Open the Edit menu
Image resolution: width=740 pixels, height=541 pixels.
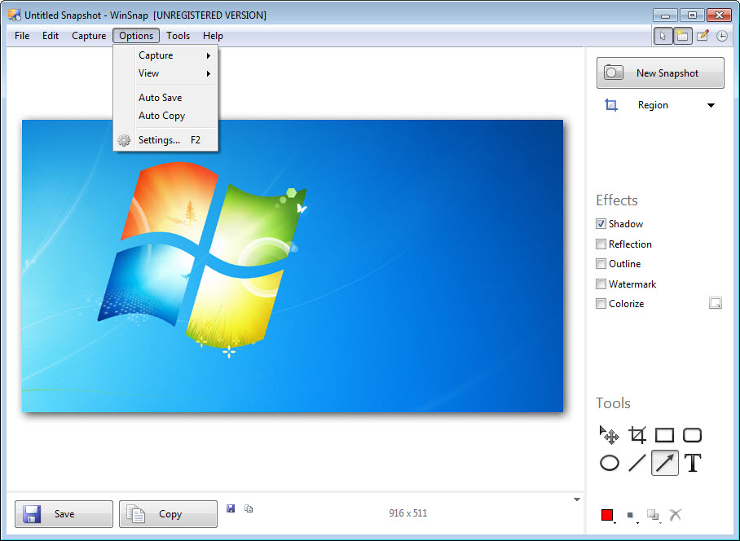pyautogui.click(x=50, y=36)
